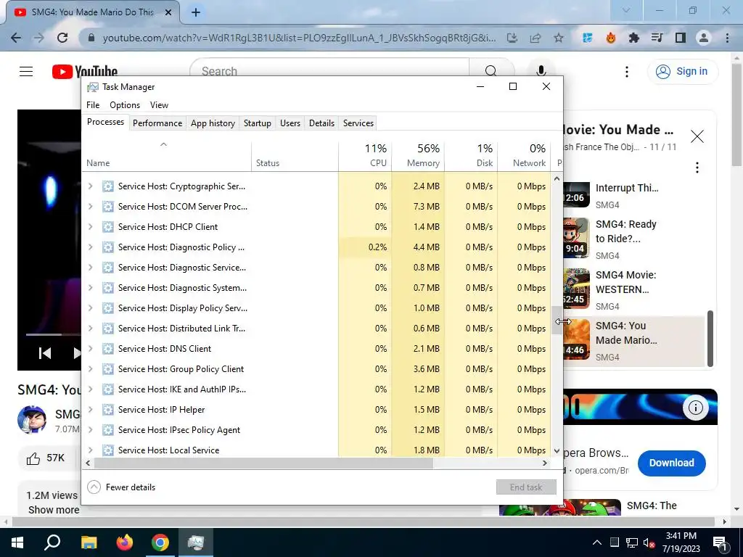Sort processes by Network column
This screenshot has height=557, width=743.
coord(525,155)
